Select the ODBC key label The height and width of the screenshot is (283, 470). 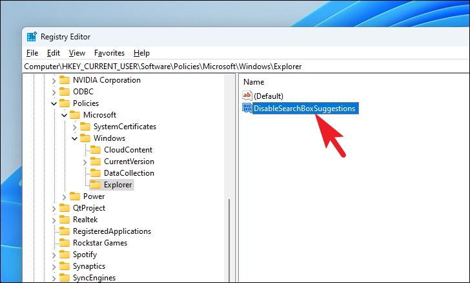click(83, 92)
